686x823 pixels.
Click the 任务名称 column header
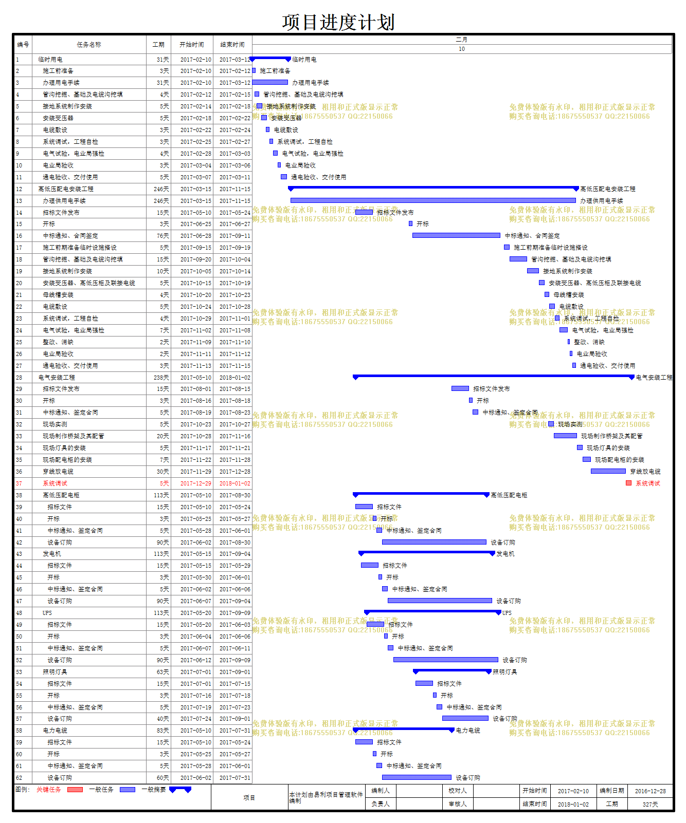click(89, 45)
